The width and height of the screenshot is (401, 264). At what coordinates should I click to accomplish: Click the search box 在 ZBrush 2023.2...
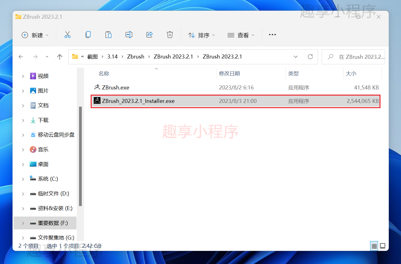(x=353, y=57)
